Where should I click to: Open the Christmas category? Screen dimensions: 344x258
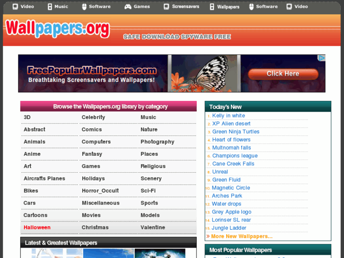95,228
